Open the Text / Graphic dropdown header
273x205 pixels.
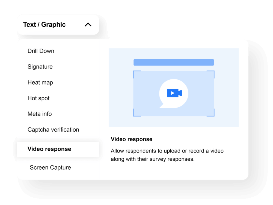click(x=58, y=25)
